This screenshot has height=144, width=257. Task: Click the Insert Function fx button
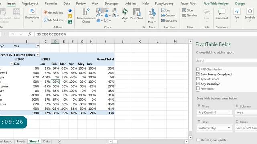[29, 34]
